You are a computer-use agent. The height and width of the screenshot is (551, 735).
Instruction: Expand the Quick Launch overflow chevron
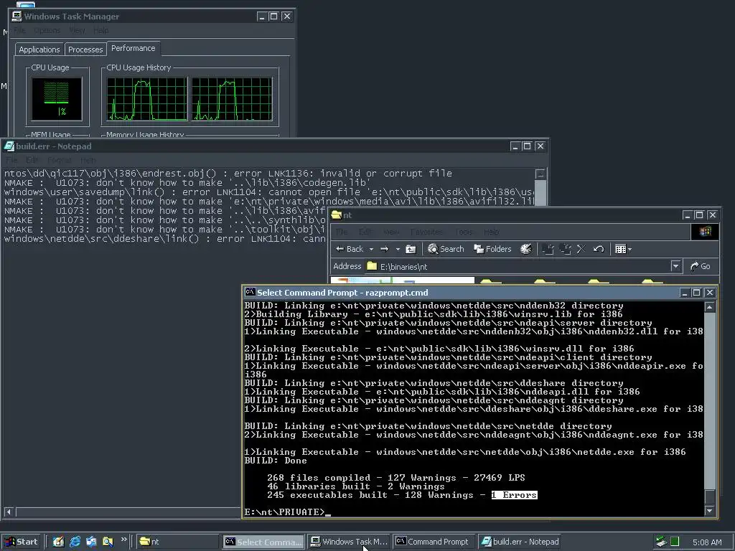pos(123,540)
